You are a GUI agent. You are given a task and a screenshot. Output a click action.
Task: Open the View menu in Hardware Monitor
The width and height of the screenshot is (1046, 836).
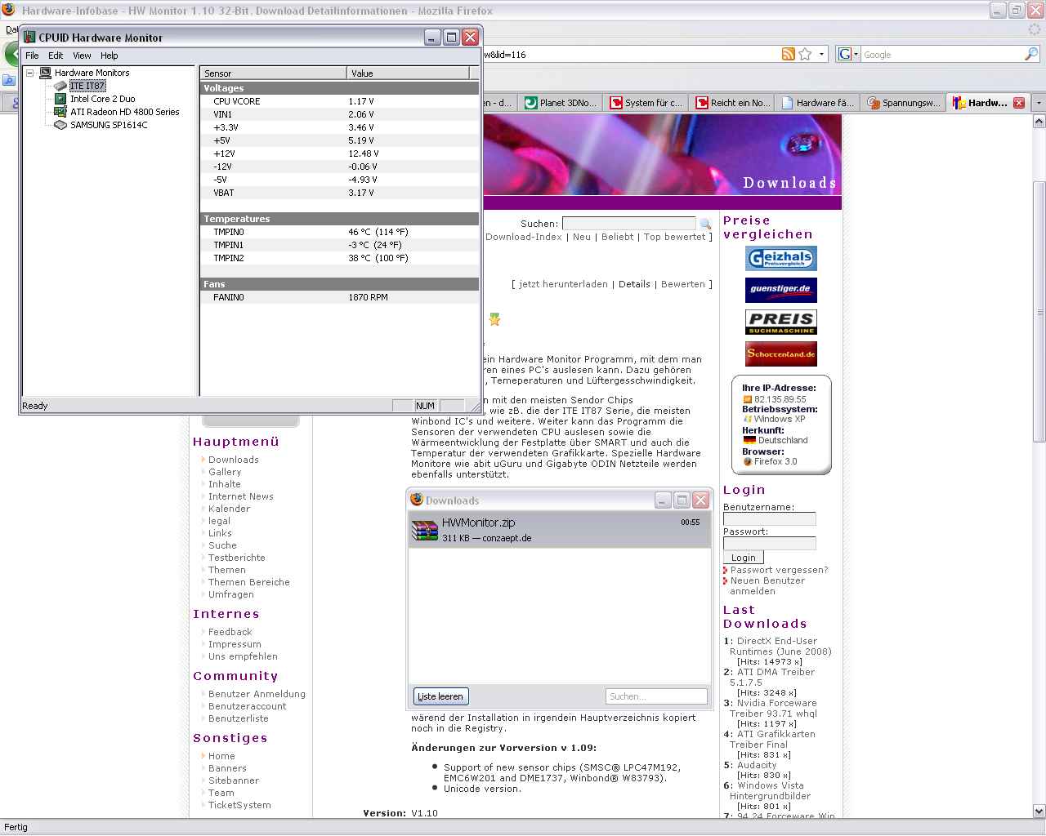coord(82,56)
